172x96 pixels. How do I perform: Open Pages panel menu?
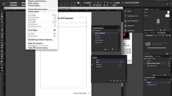pos(171,9)
